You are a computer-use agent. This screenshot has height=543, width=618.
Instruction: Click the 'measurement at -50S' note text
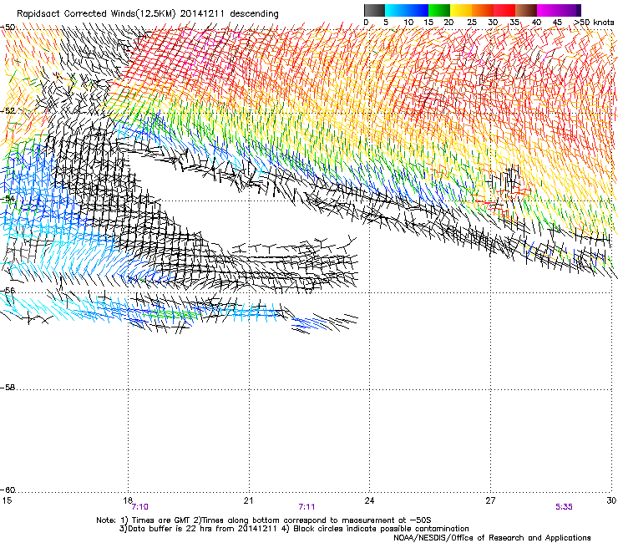point(385,520)
